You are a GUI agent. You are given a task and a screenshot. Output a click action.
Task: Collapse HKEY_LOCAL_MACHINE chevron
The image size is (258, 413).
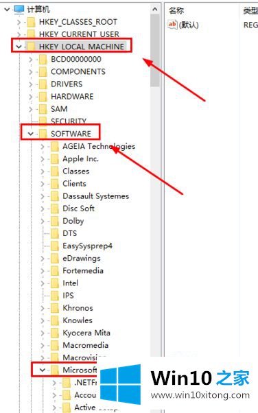(19, 47)
